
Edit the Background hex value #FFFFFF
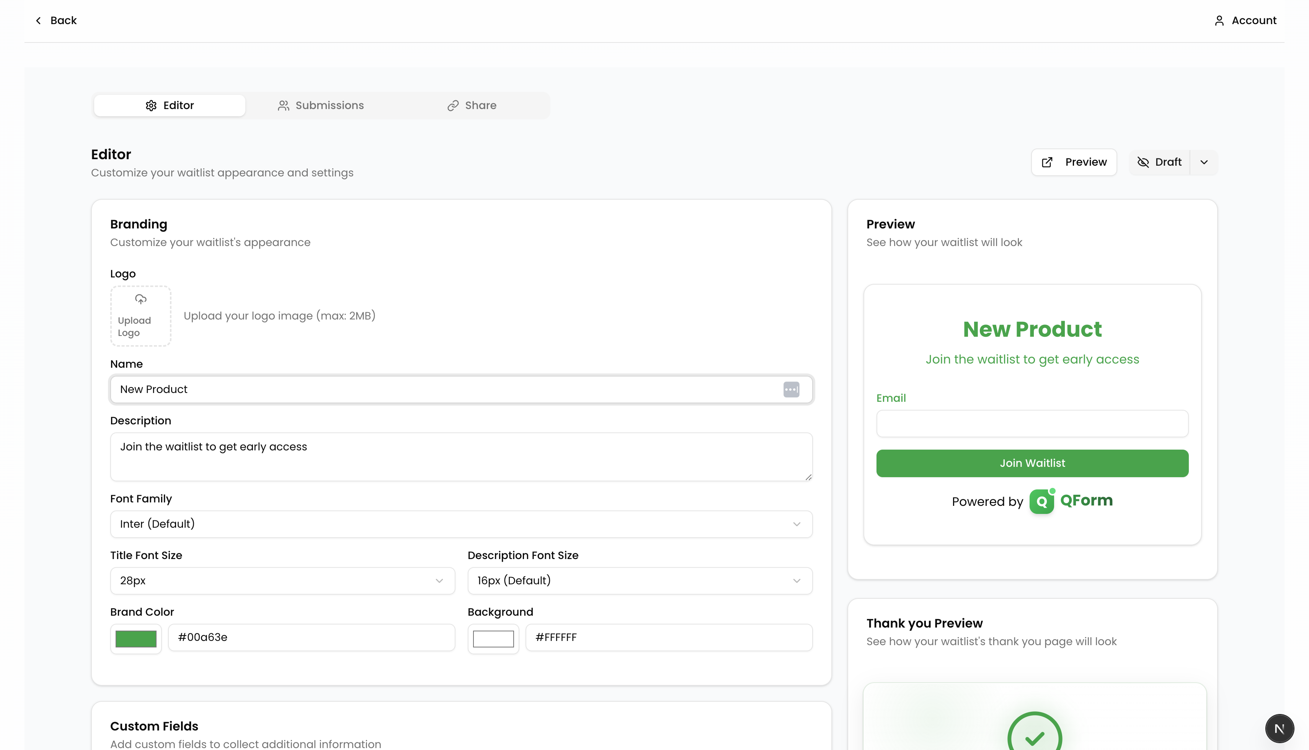pyautogui.click(x=669, y=638)
